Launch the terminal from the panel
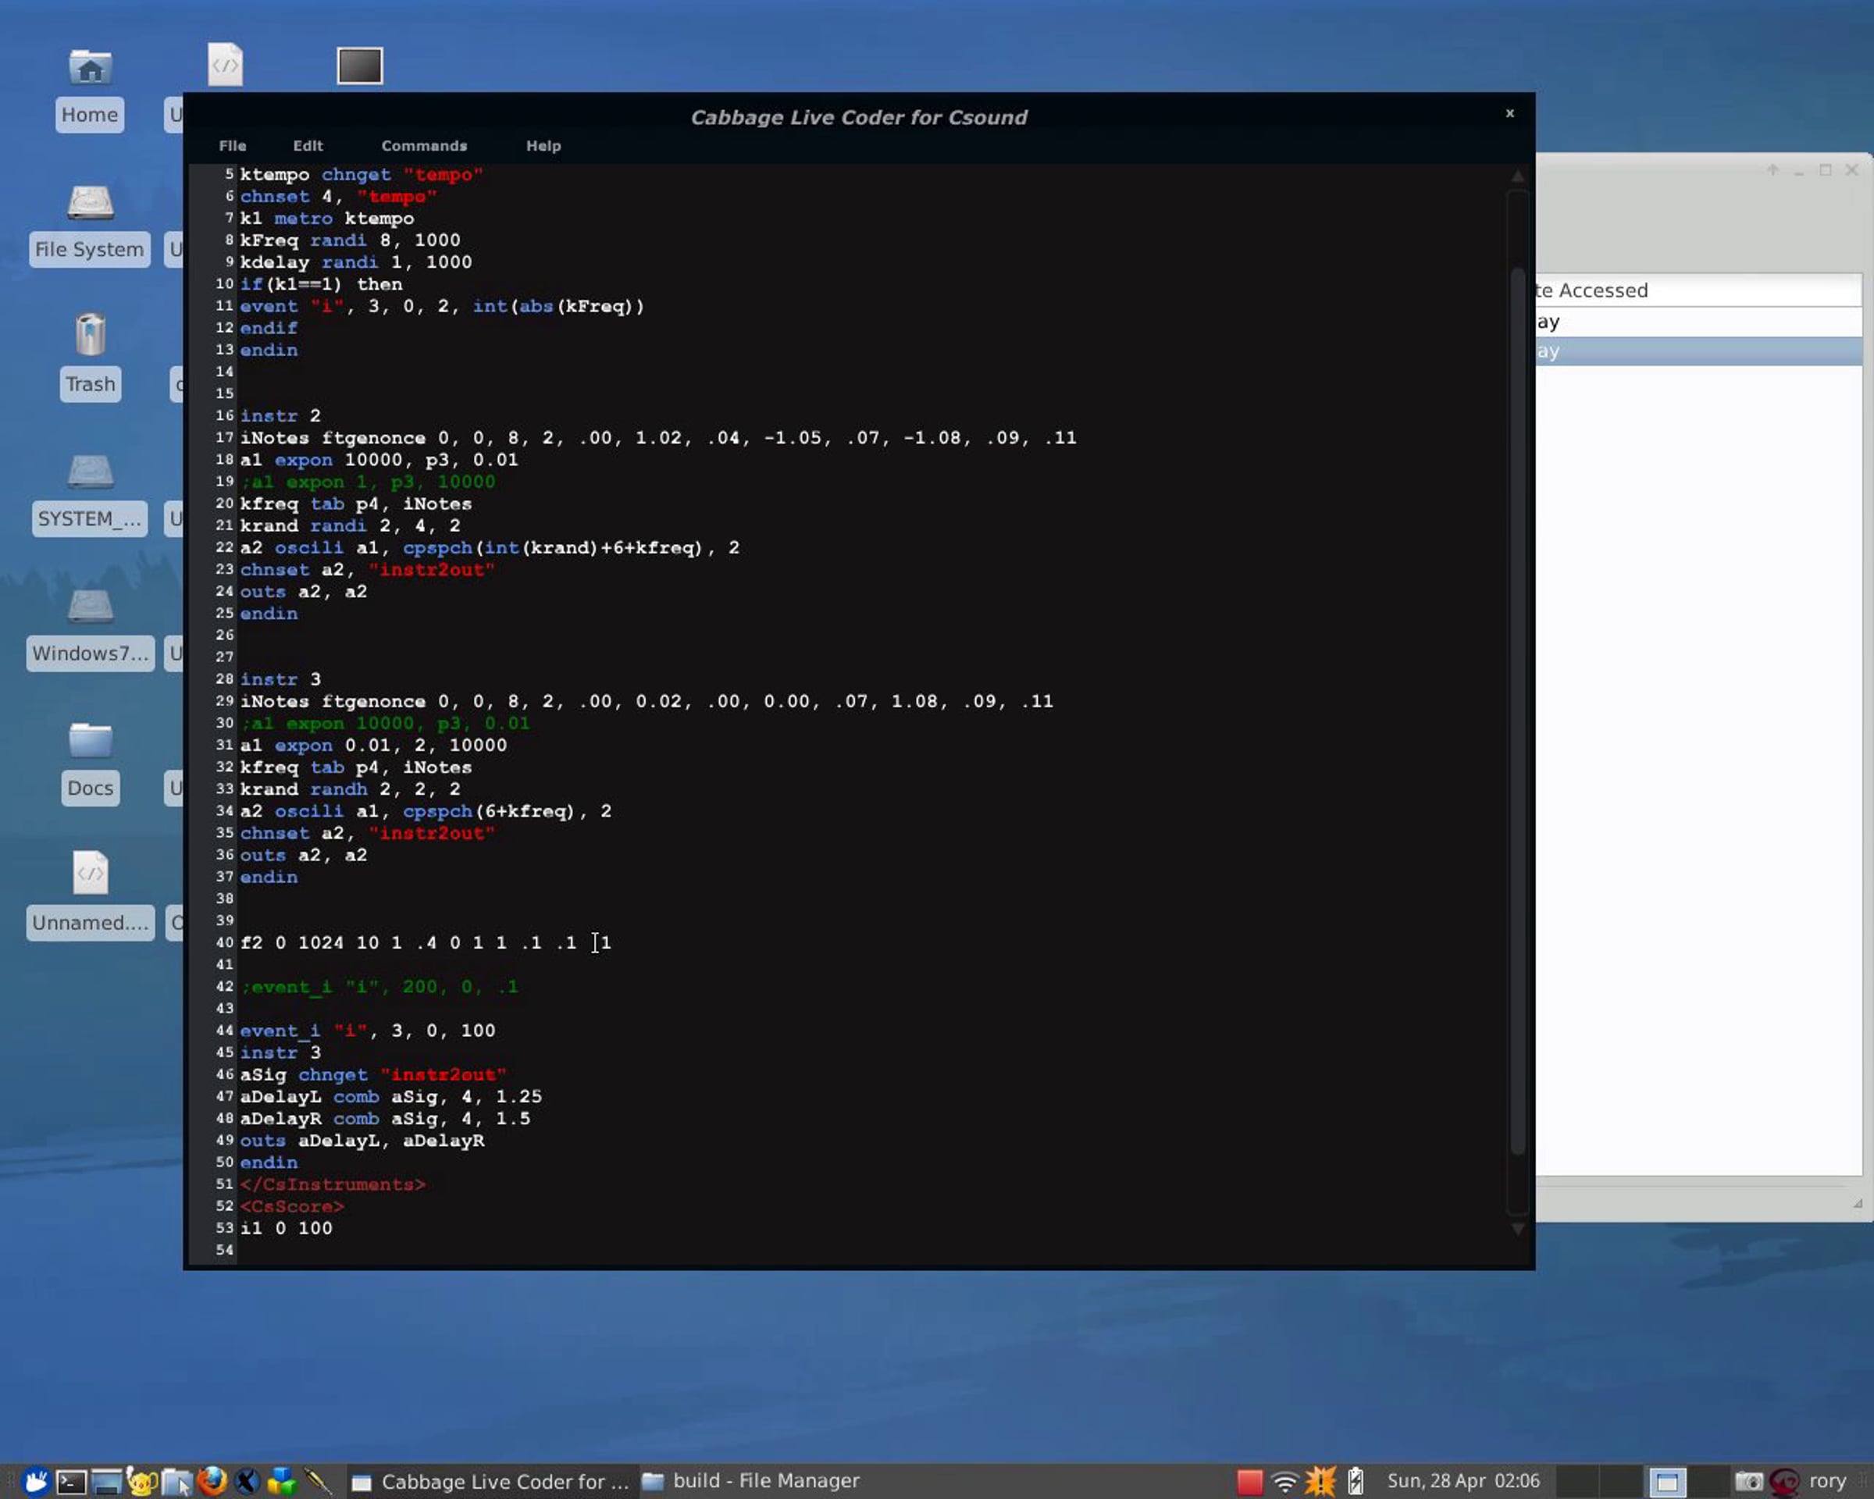This screenshot has width=1874, height=1499. (71, 1481)
